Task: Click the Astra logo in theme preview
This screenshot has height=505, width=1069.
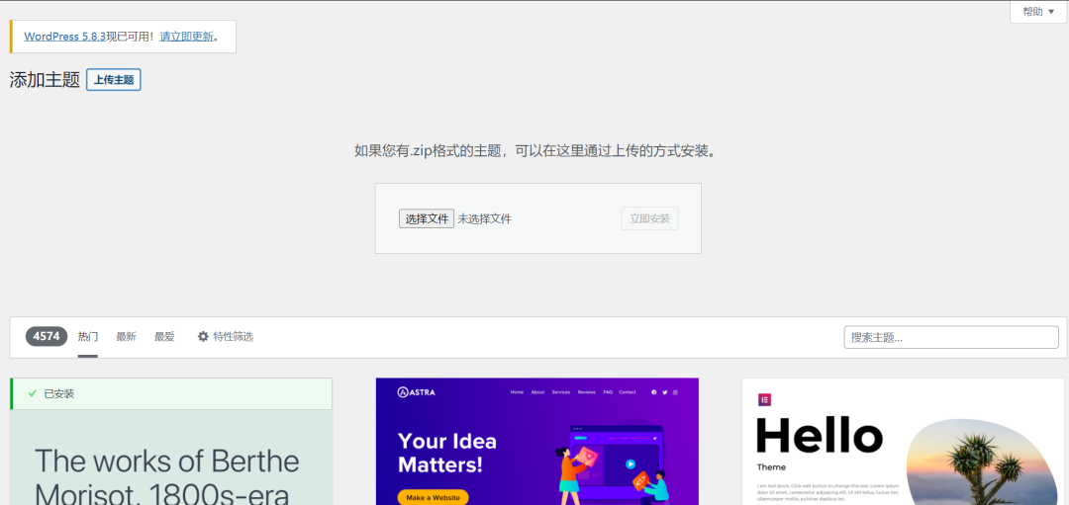Action: tap(416, 392)
